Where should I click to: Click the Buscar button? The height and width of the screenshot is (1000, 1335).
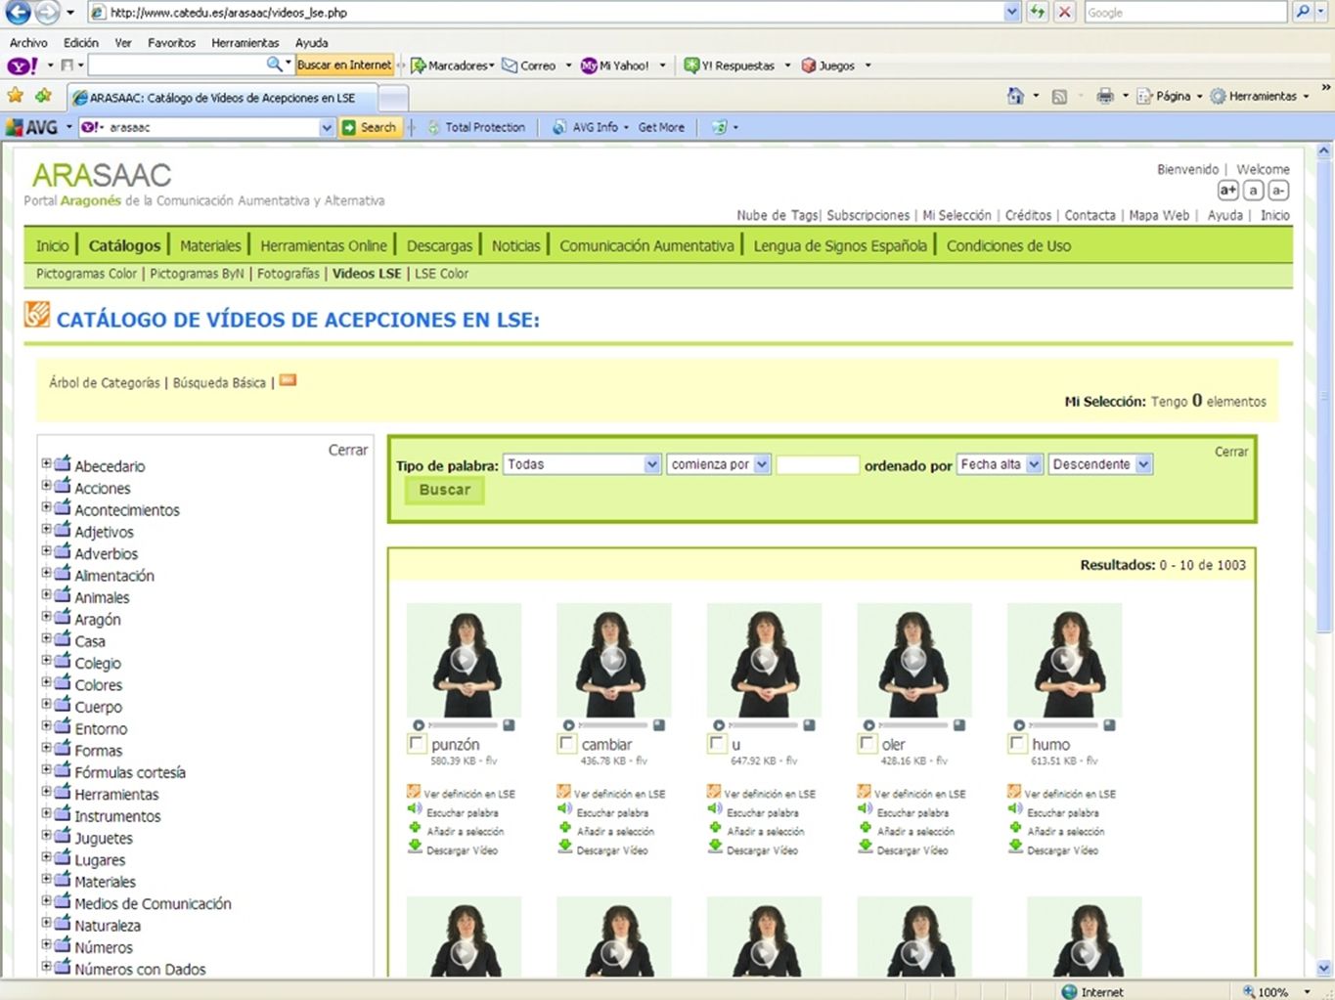(445, 490)
